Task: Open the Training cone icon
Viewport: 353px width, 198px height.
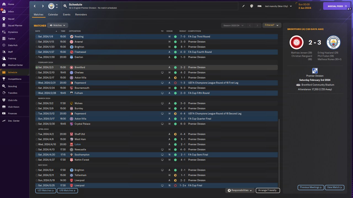Action: point(4,58)
